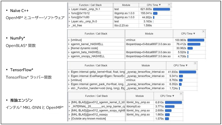
Task: Click the 621.605s CPU time bar
Action: click(x=162, y=9)
